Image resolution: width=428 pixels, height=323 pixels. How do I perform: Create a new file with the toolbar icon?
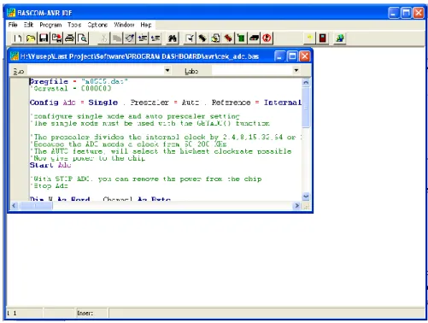pyautogui.click(x=18, y=38)
